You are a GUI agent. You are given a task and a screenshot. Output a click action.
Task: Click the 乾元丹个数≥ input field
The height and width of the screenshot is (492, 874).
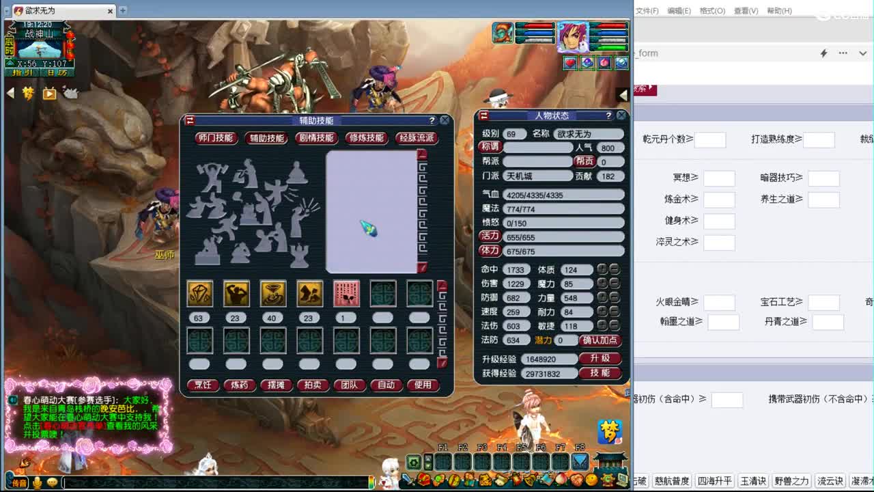coord(709,139)
